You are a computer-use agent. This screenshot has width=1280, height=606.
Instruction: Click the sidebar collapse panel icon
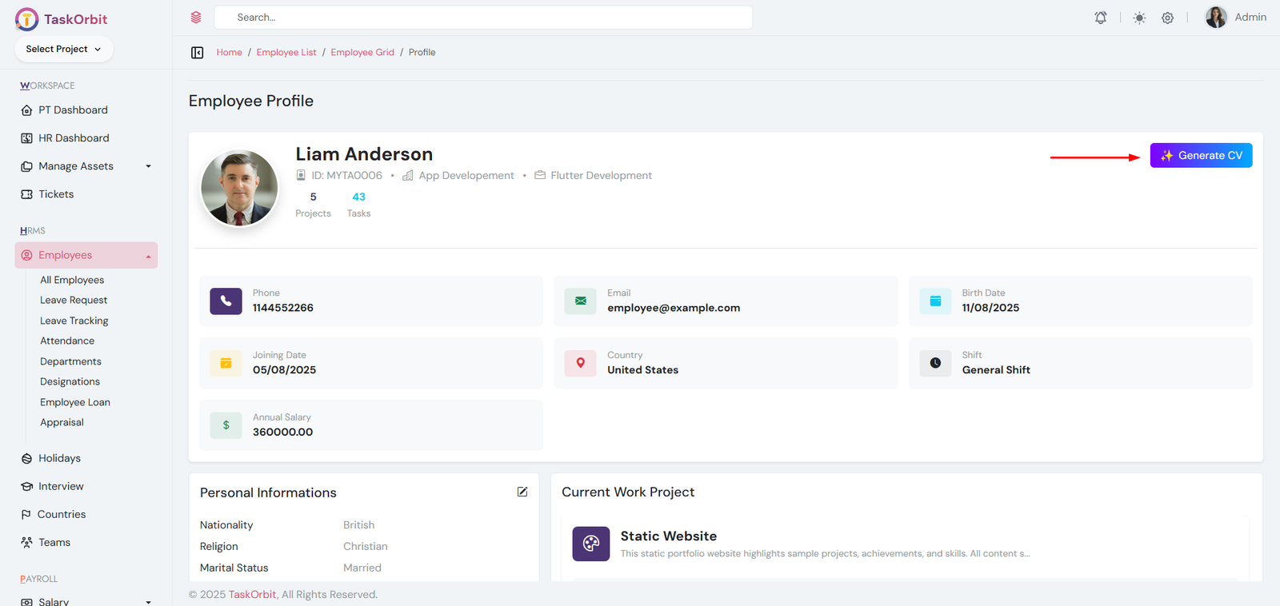coord(197,53)
